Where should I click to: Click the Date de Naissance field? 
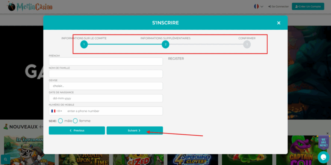(106, 98)
